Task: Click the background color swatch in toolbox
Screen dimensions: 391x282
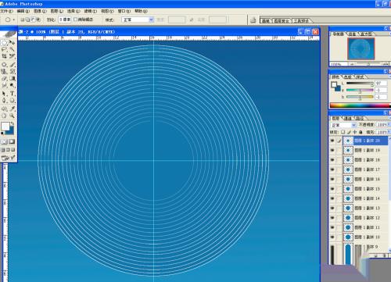Action: tap(10, 131)
